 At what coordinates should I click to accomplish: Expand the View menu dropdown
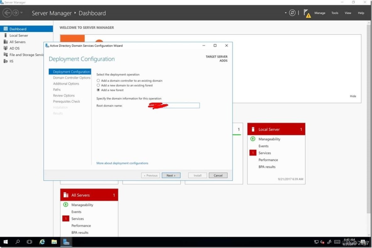[x=347, y=13]
